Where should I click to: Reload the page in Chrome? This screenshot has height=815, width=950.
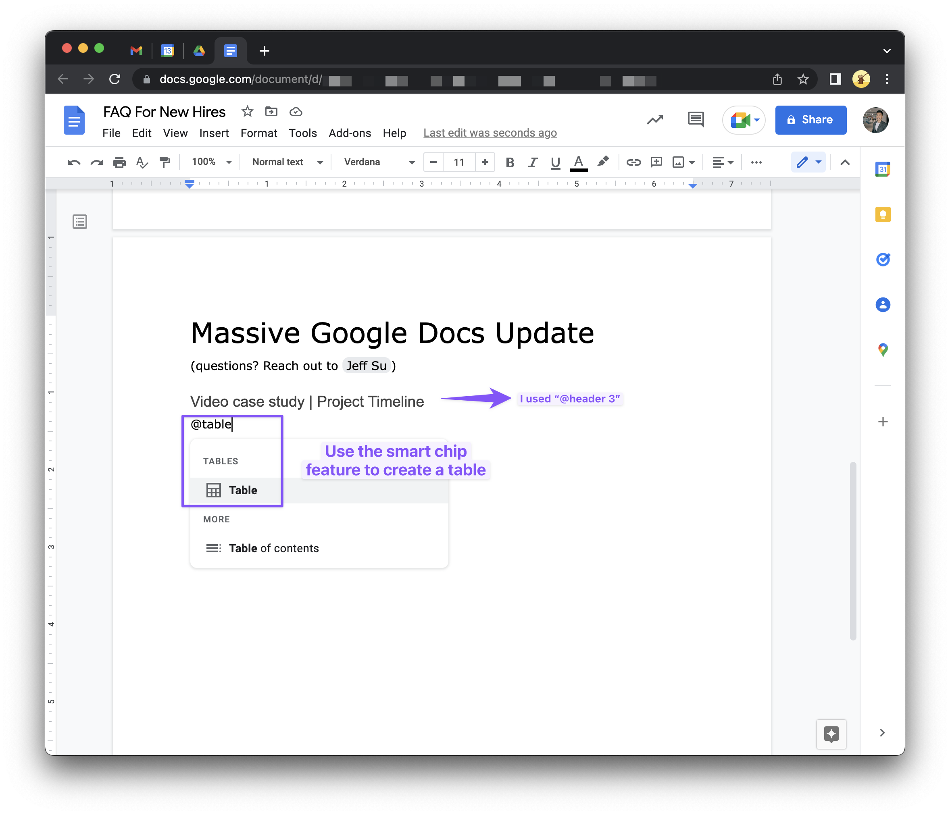(115, 79)
